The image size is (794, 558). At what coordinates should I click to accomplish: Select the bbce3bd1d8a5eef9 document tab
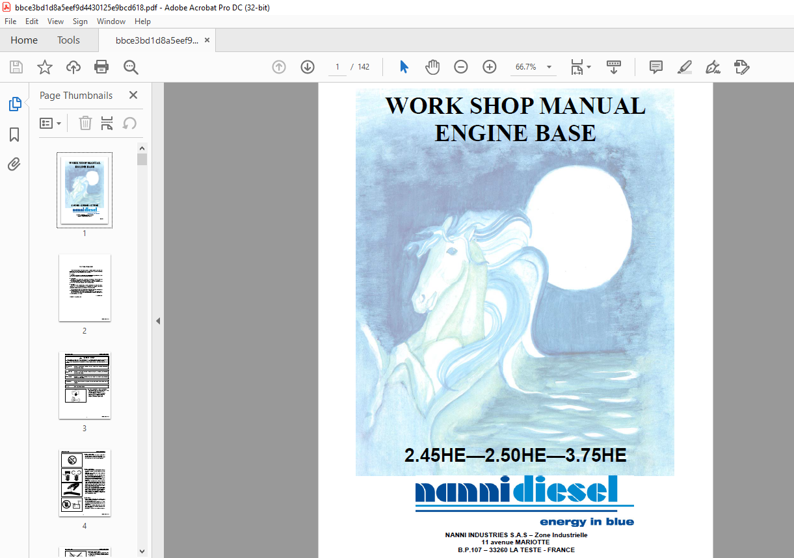[x=157, y=40]
